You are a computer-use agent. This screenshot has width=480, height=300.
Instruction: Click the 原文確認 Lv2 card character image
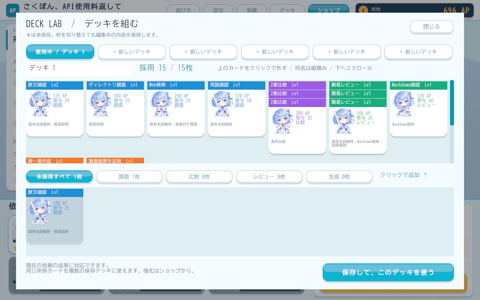coord(40,104)
